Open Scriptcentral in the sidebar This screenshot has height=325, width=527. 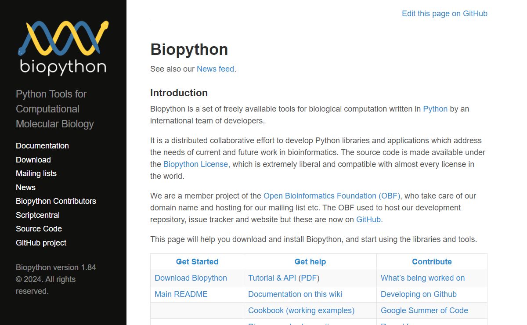pos(38,215)
